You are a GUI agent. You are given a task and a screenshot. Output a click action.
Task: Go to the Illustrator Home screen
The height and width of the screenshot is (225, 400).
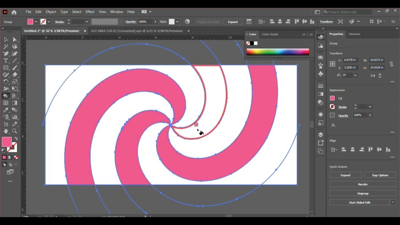(14, 12)
